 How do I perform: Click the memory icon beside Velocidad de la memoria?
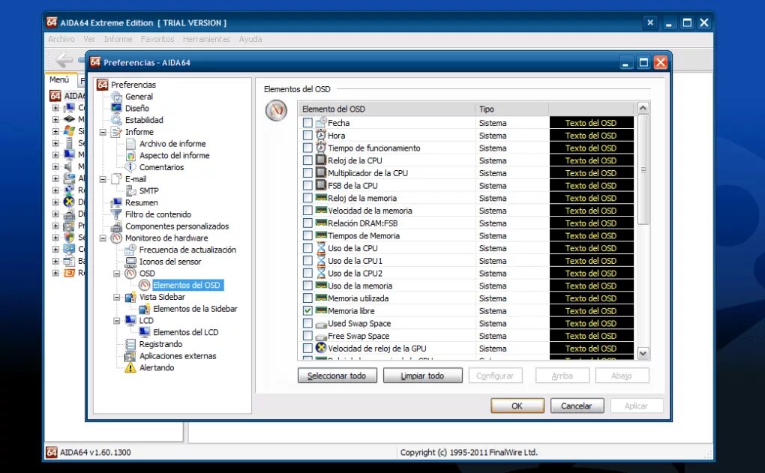pos(320,210)
